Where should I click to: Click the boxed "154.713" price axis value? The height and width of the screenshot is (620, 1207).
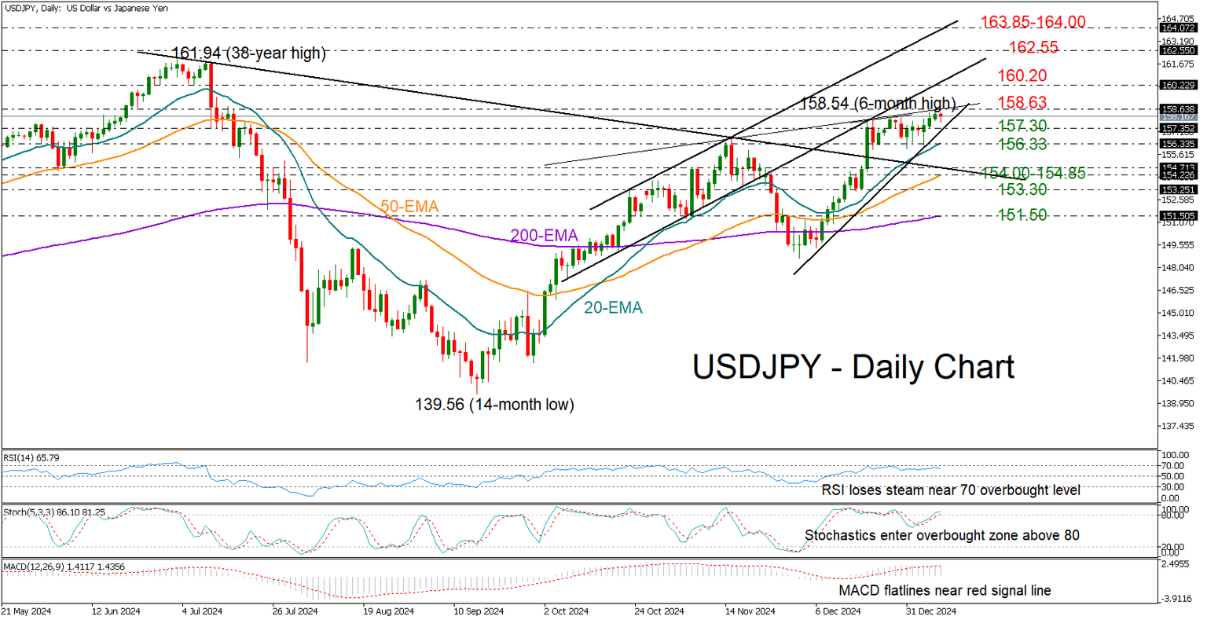point(1177,167)
